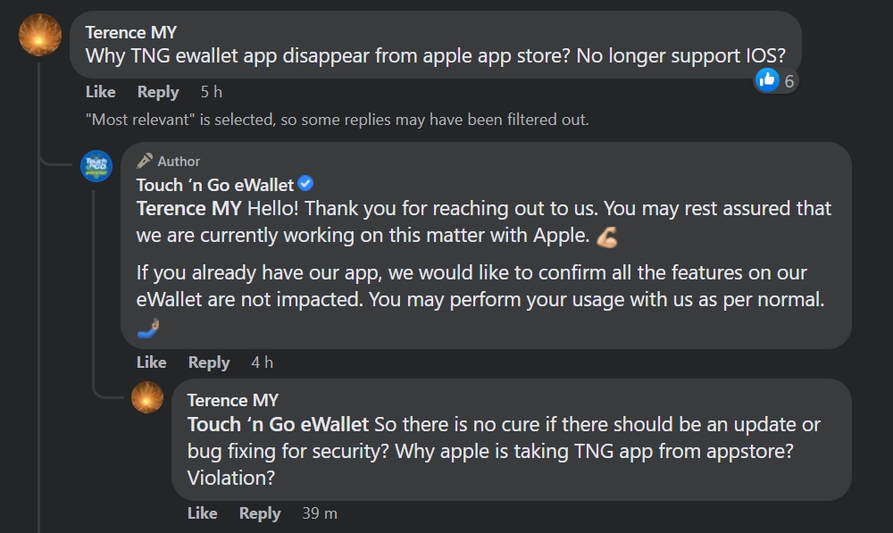This screenshot has height=533, width=893.
Task: Like the Touch 'n Go eWallet reply
Action: (151, 362)
